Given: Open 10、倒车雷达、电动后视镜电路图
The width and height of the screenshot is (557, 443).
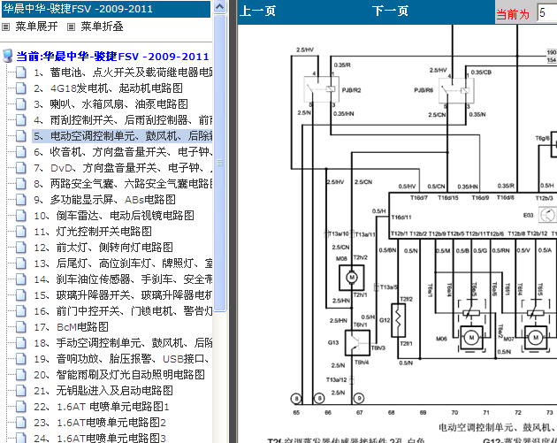Looking at the screenshot, I should [x=114, y=216].
